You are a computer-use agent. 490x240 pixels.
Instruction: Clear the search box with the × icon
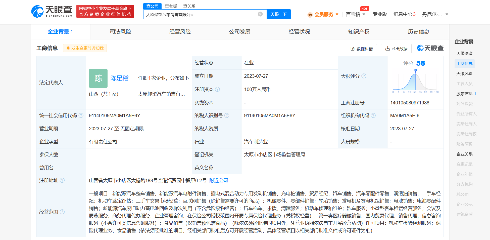coord(260,14)
